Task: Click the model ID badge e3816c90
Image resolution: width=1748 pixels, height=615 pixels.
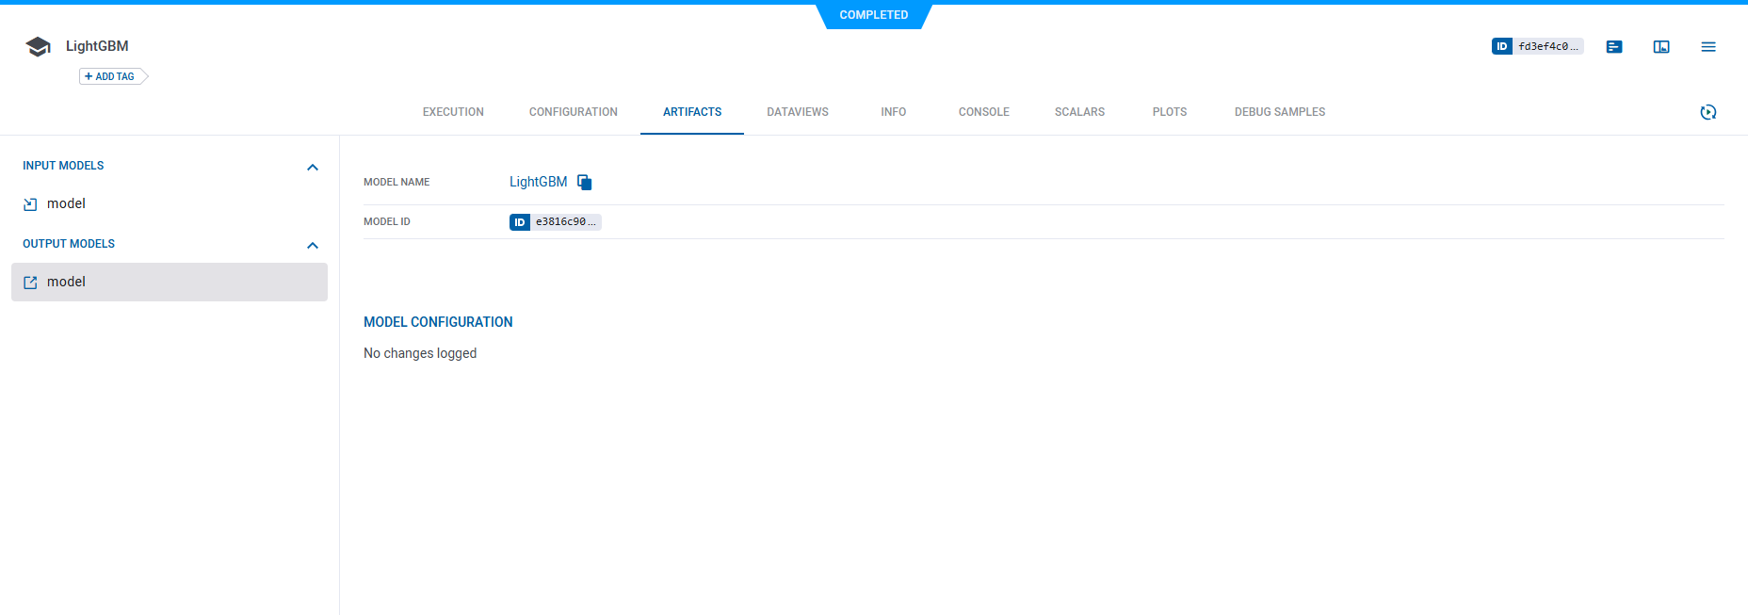Action: click(x=555, y=222)
